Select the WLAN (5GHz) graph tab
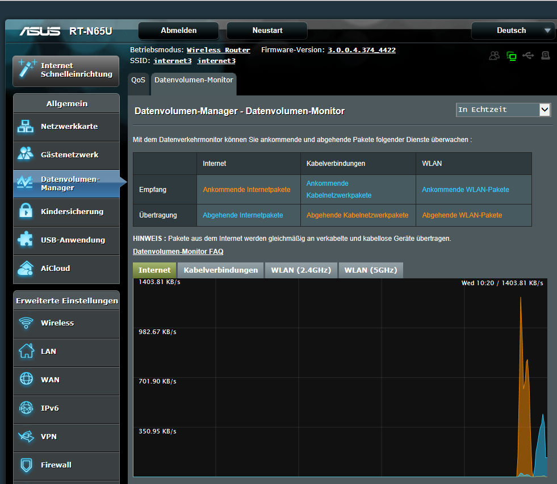 [370, 270]
